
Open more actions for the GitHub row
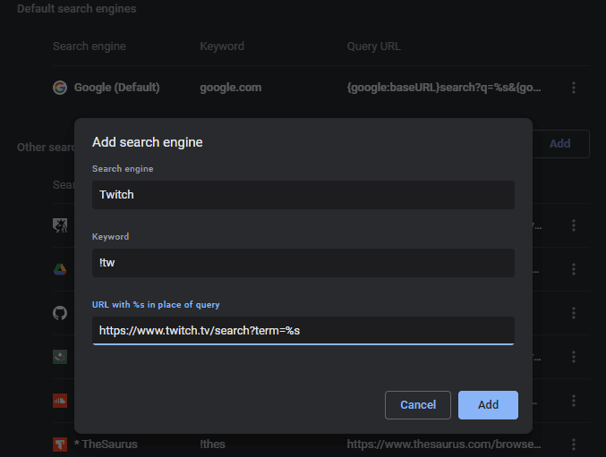click(x=574, y=313)
